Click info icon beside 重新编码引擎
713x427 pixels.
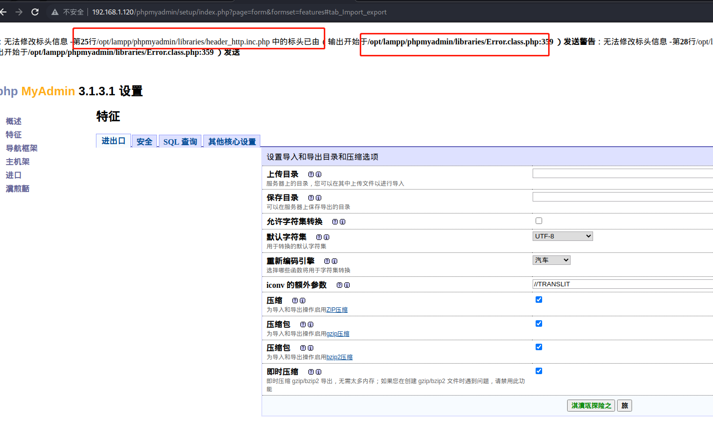(334, 261)
